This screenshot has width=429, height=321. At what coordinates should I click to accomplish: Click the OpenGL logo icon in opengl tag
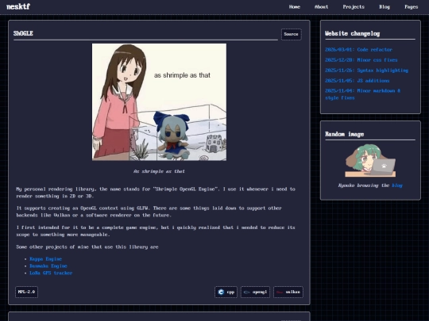[x=247, y=292]
